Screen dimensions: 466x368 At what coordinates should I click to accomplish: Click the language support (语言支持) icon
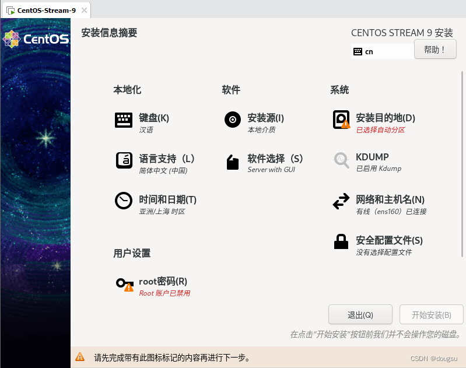[124, 160]
